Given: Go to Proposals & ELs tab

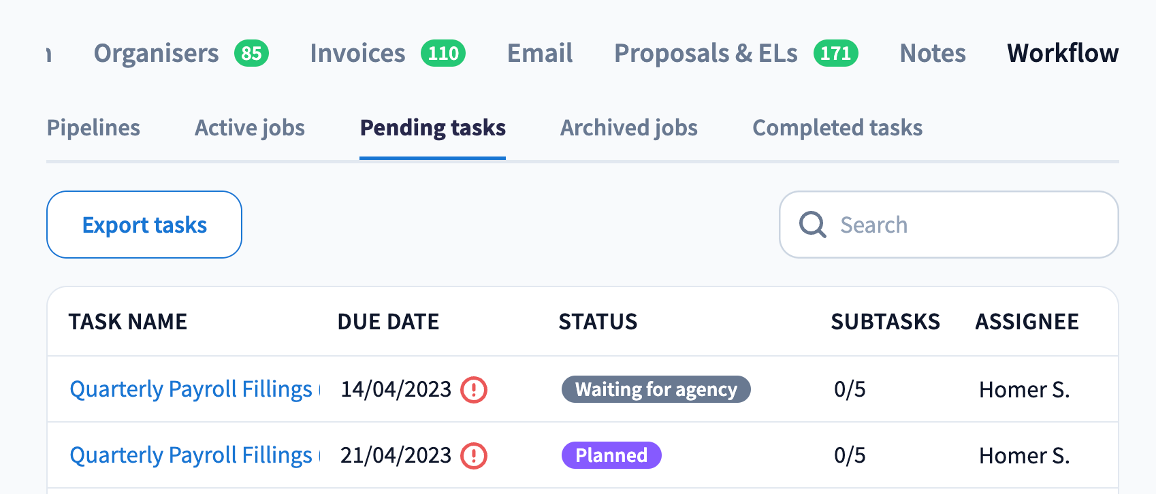Looking at the screenshot, I should [706, 53].
